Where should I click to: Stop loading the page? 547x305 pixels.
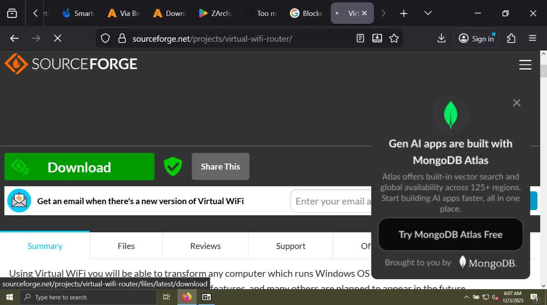point(58,39)
